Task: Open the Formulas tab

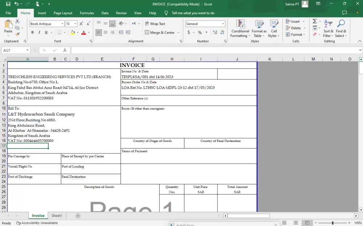Action: [x=87, y=13]
